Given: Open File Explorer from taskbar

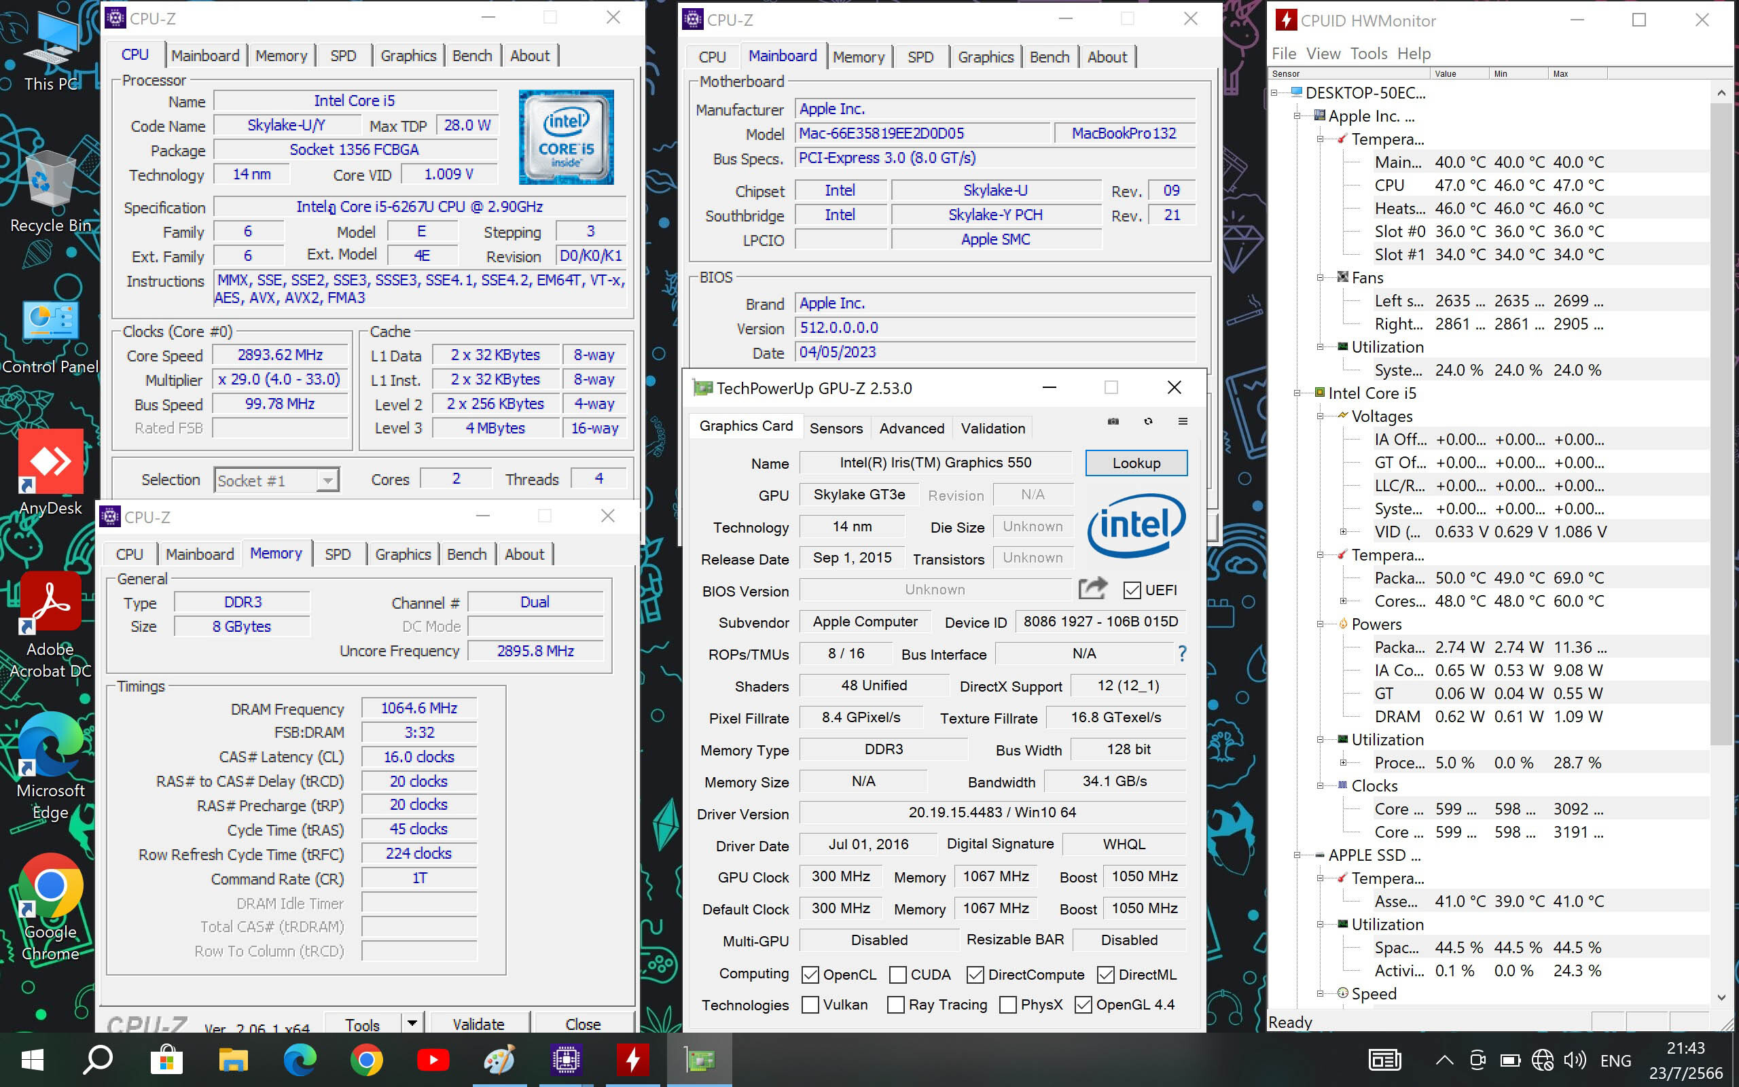Looking at the screenshot, I should click(233, 1060).
